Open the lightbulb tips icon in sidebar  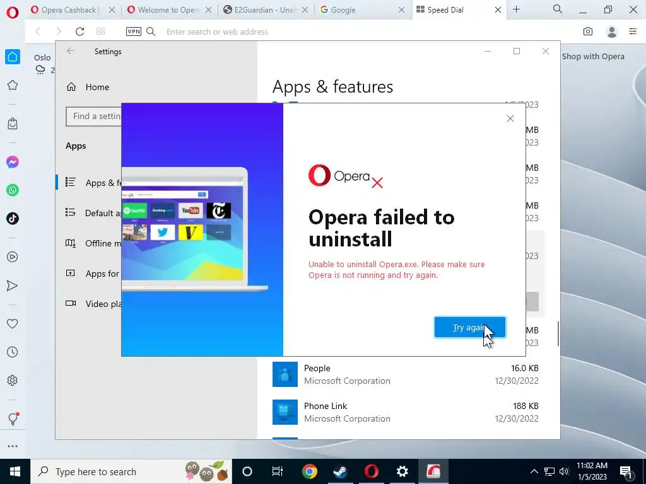click(13, 418)
